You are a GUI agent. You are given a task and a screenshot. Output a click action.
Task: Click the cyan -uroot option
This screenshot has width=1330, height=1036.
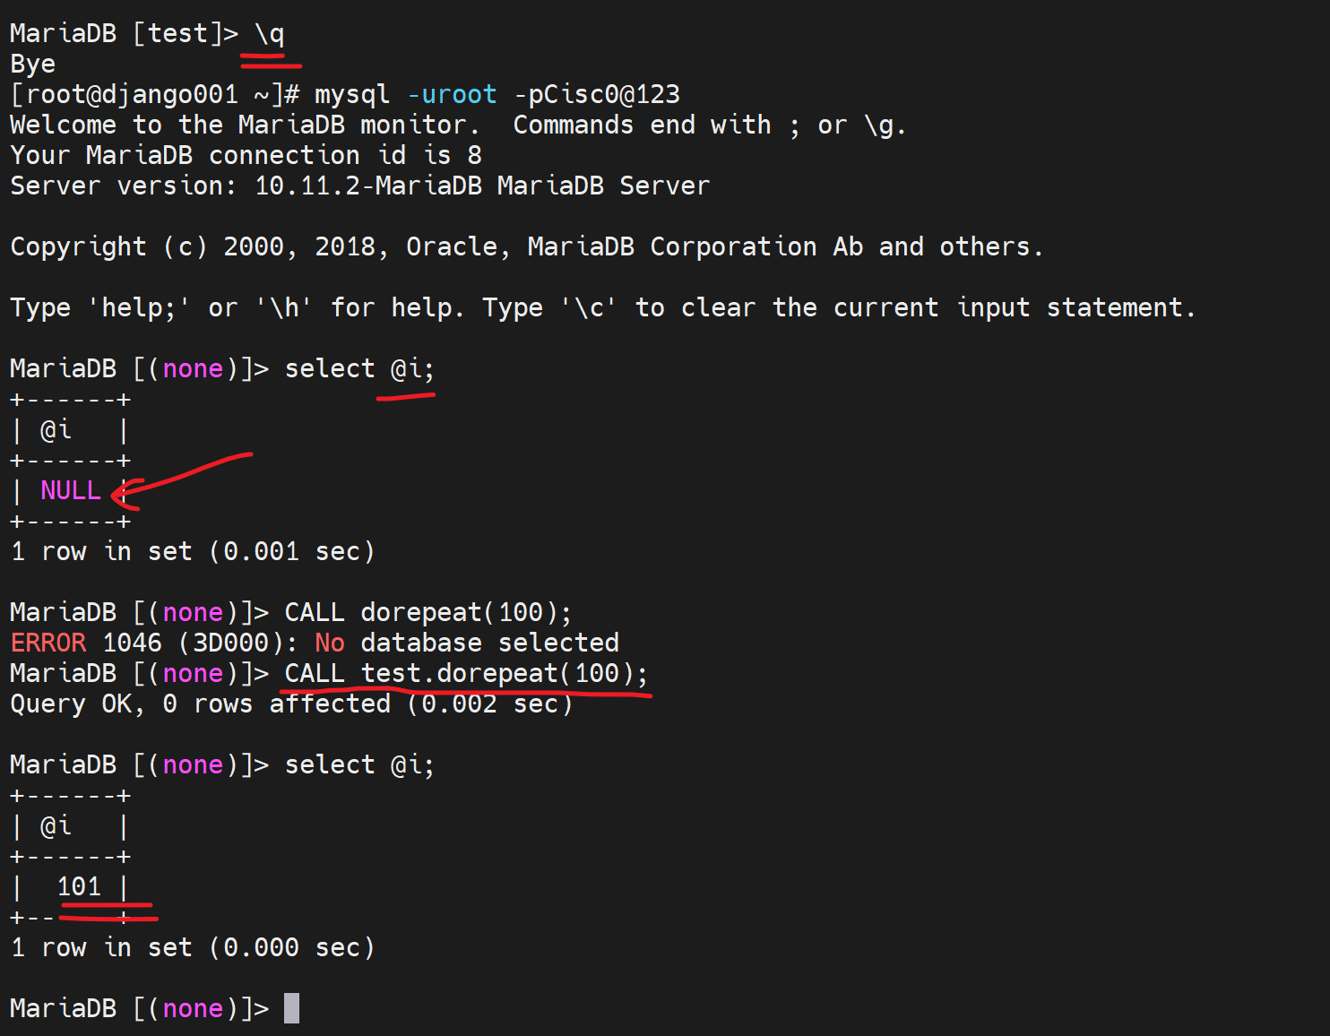click(452, 95)
